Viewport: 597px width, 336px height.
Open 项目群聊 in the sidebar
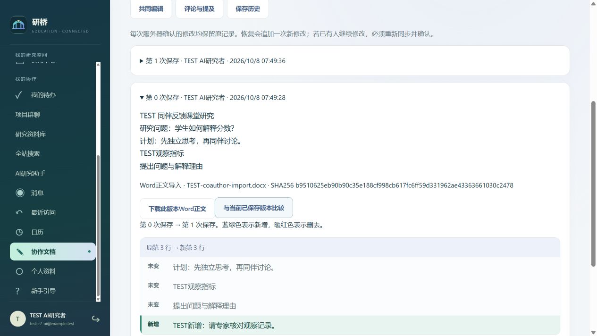pos(53,115)
